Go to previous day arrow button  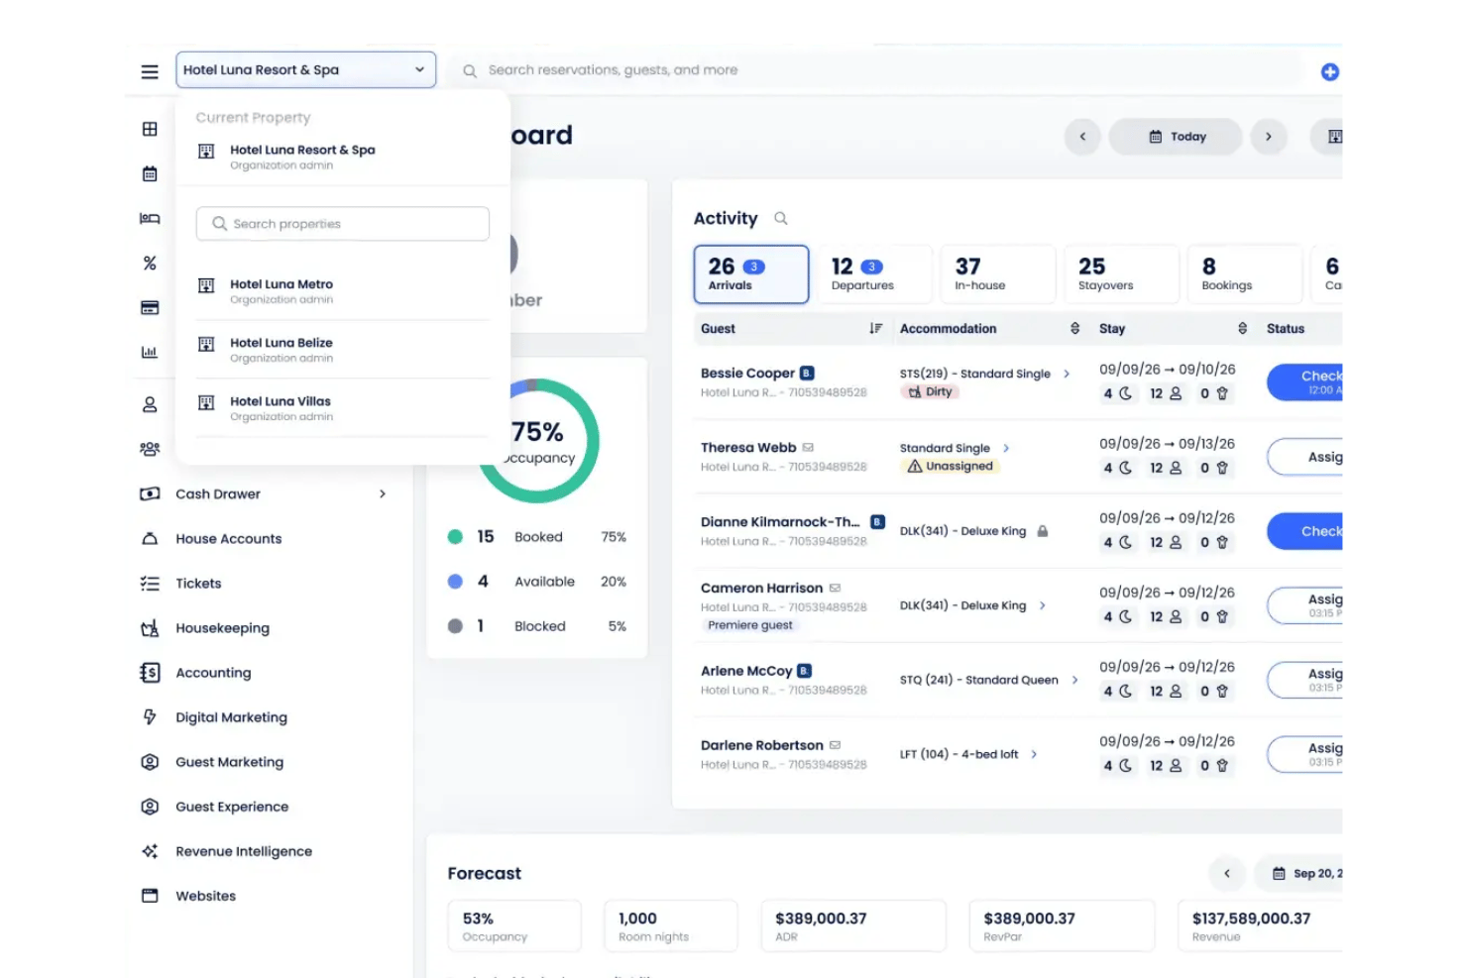pyautogui.click(x=1082, y=137)
